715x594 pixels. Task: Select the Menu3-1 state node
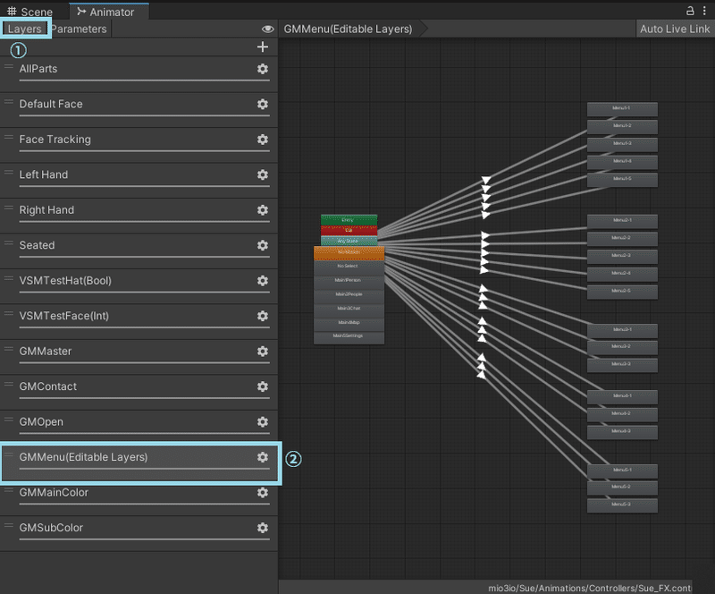coord(622,331)
